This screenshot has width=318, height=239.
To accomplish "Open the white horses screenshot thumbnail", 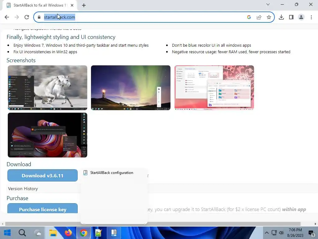I will [48, 87].
